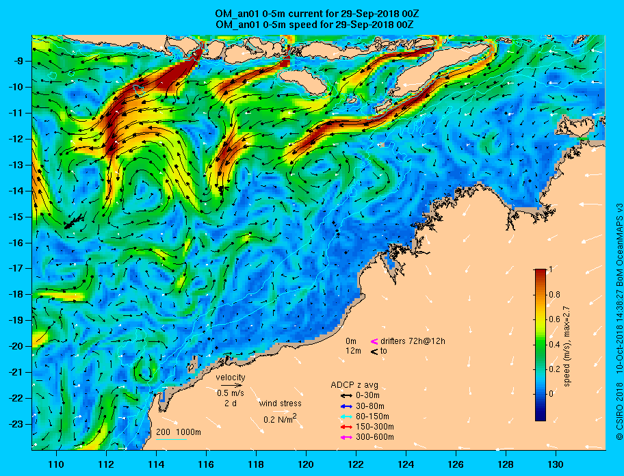Click the magenta 0m drifter arrowhead icon
The image size is (624, 476).
374,341
